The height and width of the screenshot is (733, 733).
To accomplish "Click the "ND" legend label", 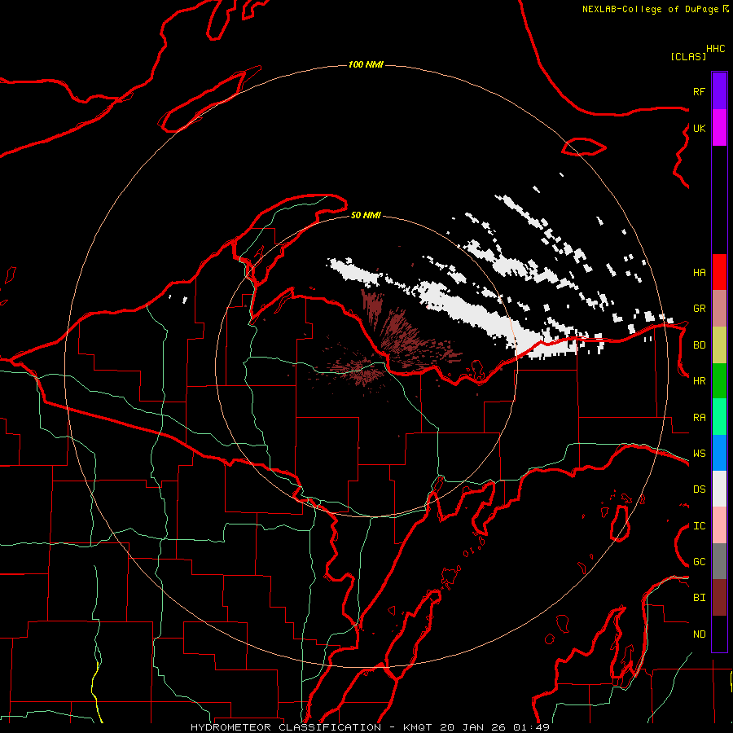I will coord(699,634).
